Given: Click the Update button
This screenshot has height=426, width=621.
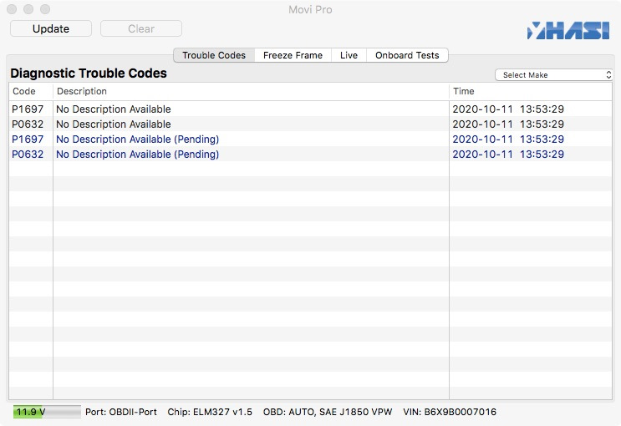Looking at the screenshot, I should pyautogui.click(x=51, y=29).
